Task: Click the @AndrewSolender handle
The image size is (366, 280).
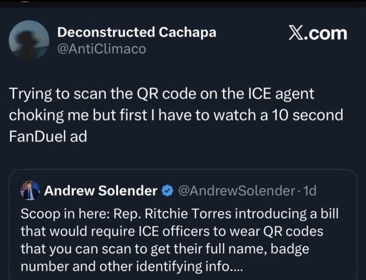Action: [x=235, y=191]
